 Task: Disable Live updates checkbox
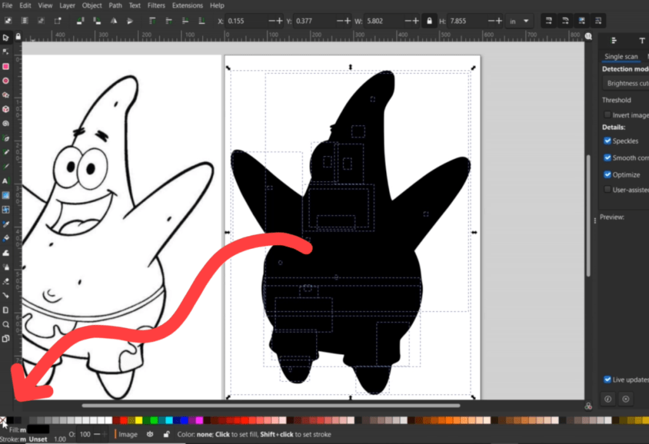(608, 379)
